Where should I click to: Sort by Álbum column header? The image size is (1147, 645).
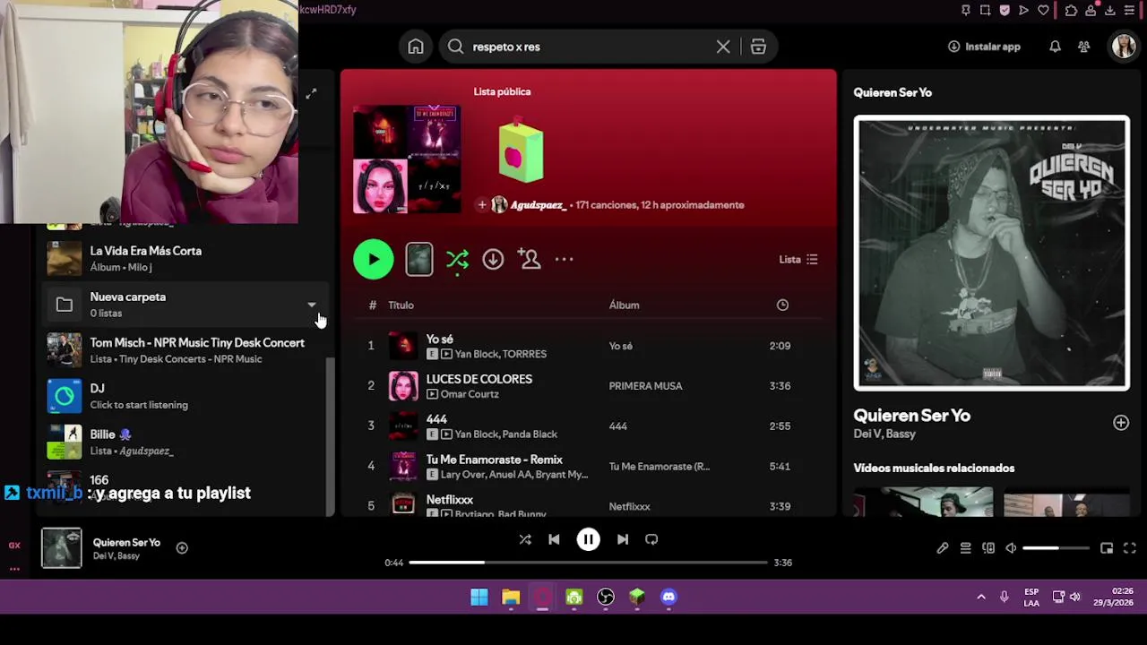[625, 305]
